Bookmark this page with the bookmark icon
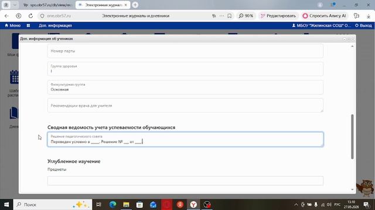This screenshot has height=210, width=375. pos(229,16)
